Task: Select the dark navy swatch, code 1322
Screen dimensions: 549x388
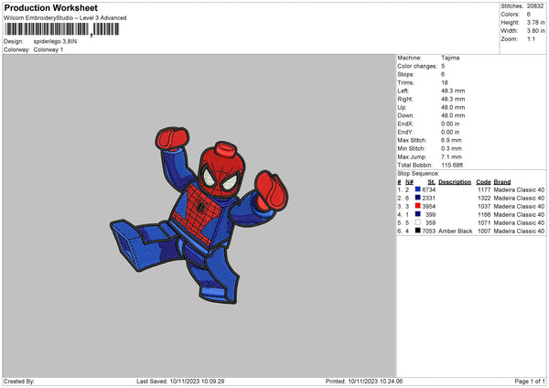Action: pyautogui.click(x=418, y=198)
